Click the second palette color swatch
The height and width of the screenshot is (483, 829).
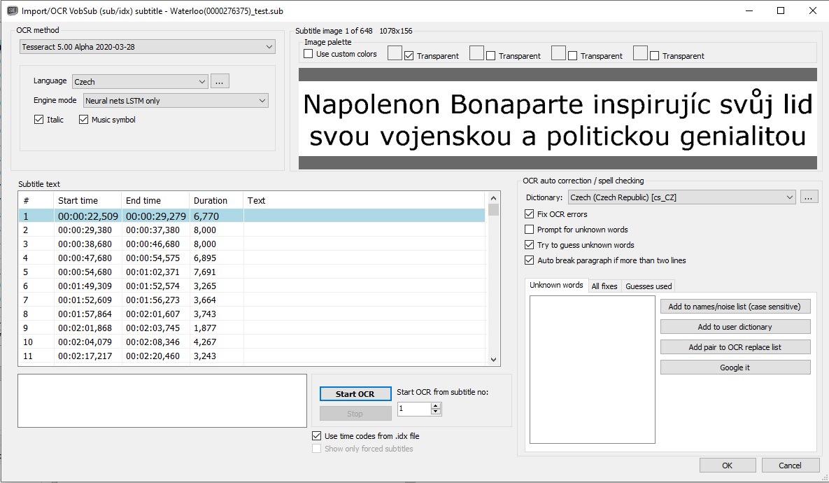(477, 53)
